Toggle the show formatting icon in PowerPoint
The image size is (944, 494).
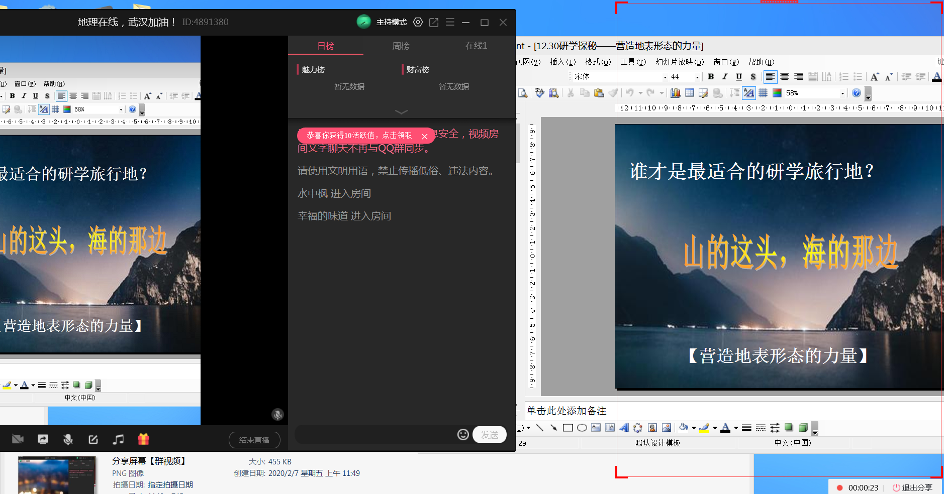pos(749,93)
